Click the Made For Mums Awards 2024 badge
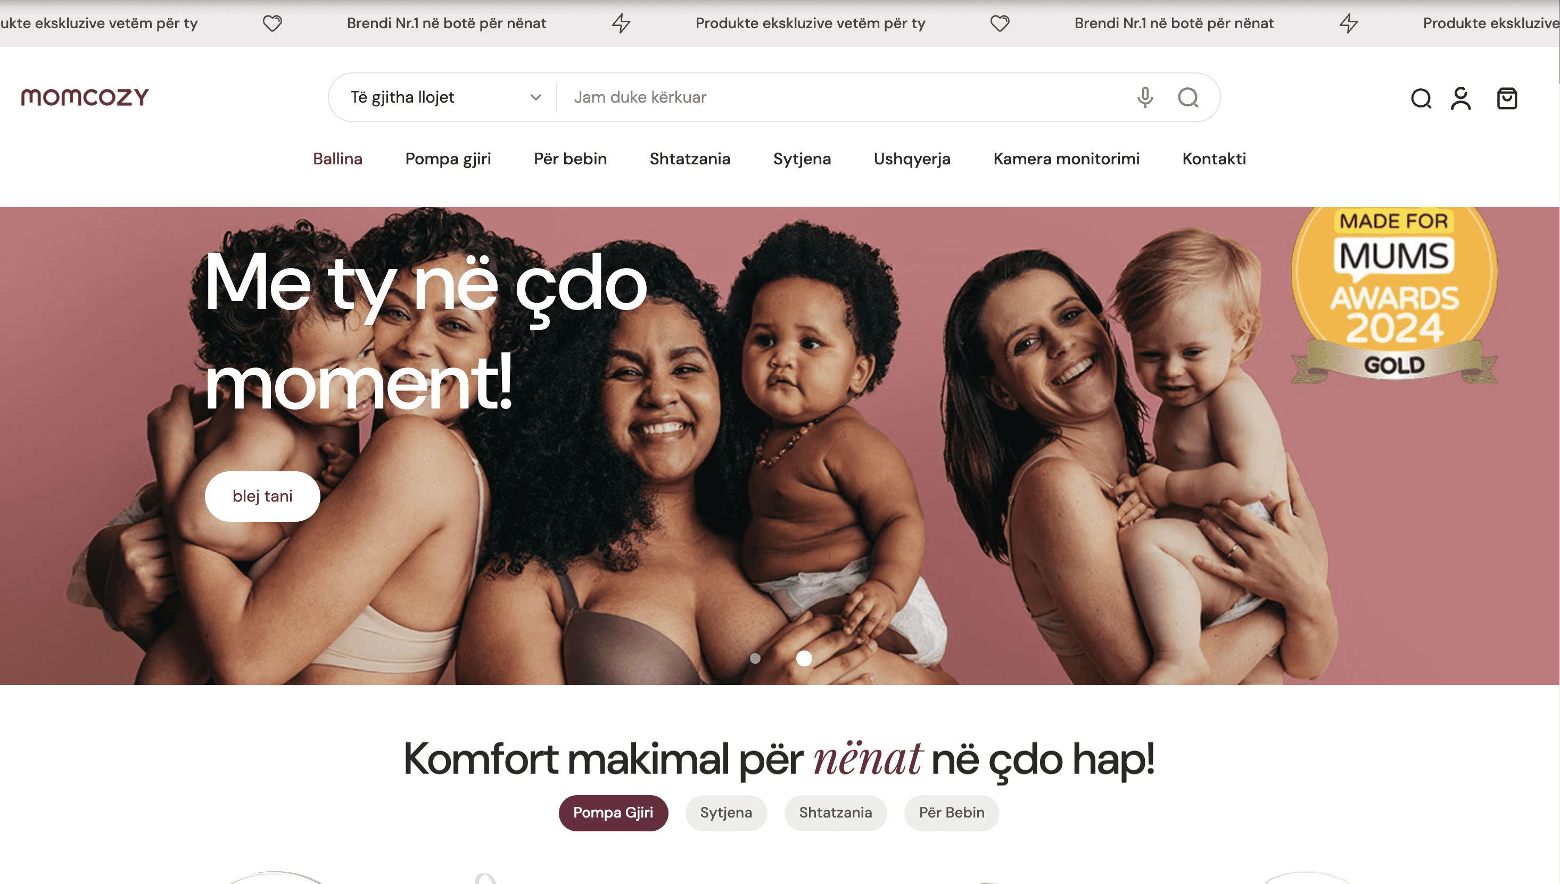 (1393, 295)
